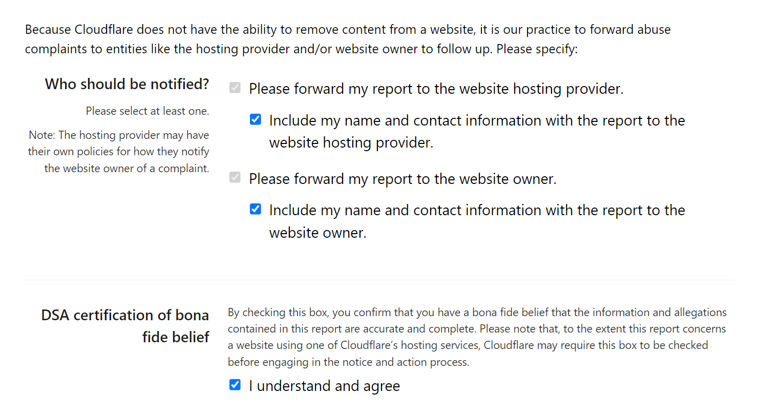Click 'Include my name' website owner label text

point(476,211)
